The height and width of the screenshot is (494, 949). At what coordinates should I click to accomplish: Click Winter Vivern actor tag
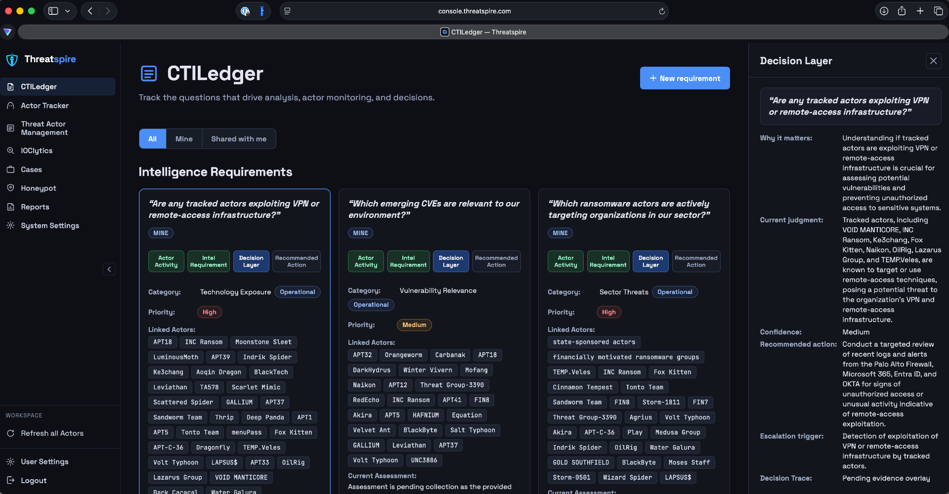(428, 370)
